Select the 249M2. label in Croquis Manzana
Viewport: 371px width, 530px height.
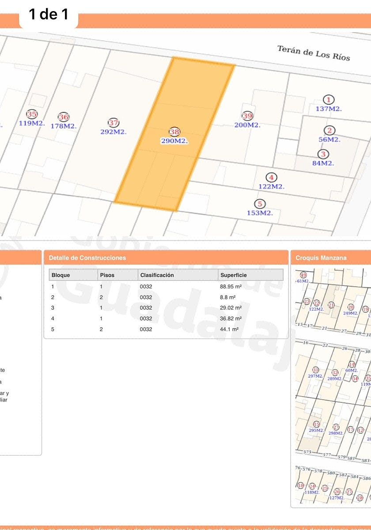[350, 313]
